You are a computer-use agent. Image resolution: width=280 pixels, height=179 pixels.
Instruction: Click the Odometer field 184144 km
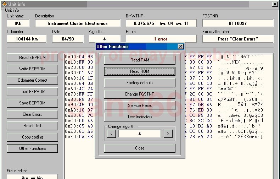(27, 39)
